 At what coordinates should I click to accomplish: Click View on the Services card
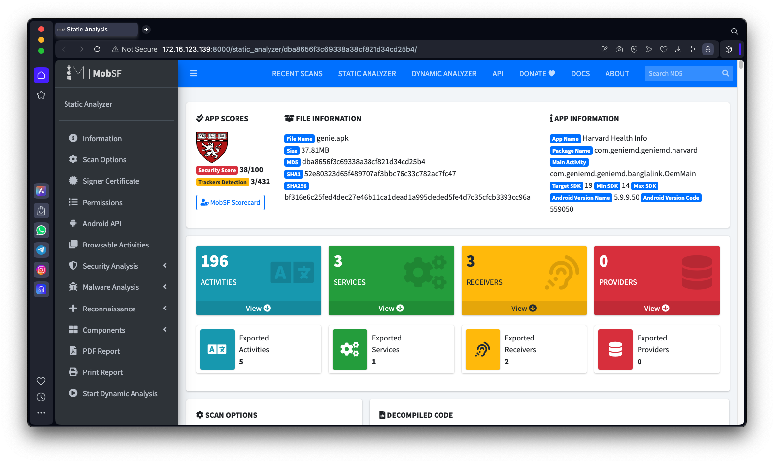click(x=391, y=309)
